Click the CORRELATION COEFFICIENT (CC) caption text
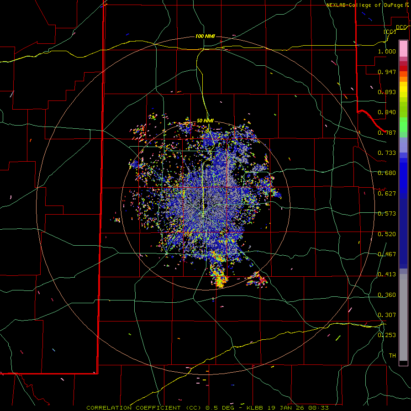Viewport: 411px width, 411px height. coord(144,408)
